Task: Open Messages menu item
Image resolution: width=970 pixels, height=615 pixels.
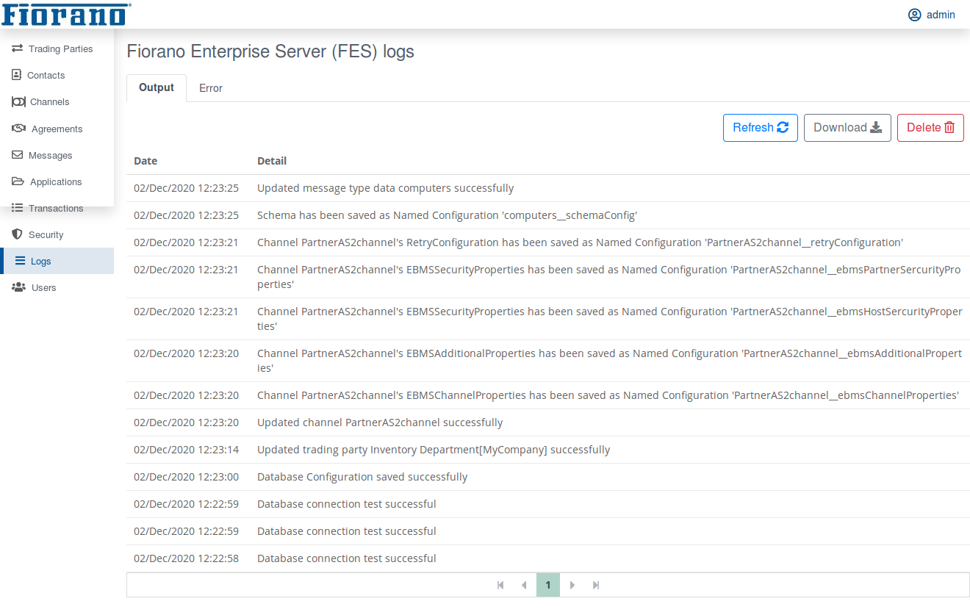Action: [x=57, y=155]
